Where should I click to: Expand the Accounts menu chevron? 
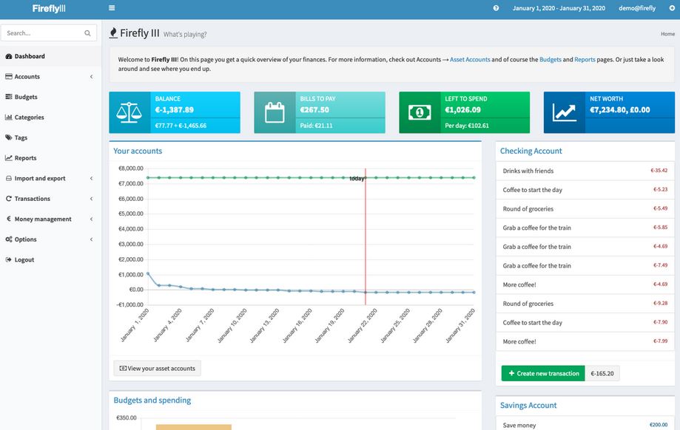click(x=91, y=77)
